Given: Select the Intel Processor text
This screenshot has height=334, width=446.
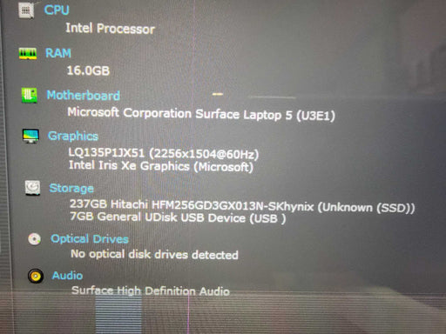Looking at the screenshot, I should [x=110, y=29].
